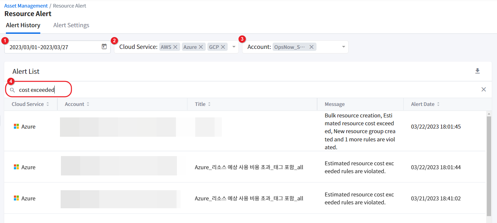Select the Alert History tab

(23, 25)
